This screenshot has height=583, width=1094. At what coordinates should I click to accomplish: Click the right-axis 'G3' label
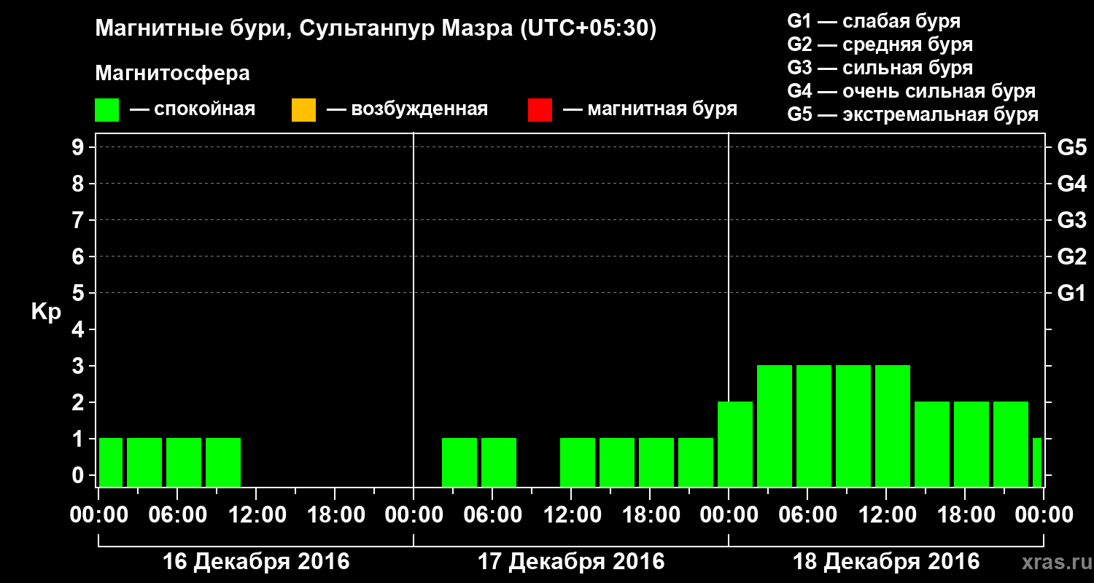click(1071, 220)
